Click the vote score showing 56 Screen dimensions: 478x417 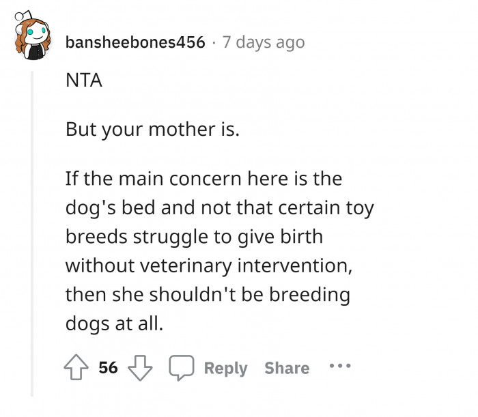pos(108,369)
